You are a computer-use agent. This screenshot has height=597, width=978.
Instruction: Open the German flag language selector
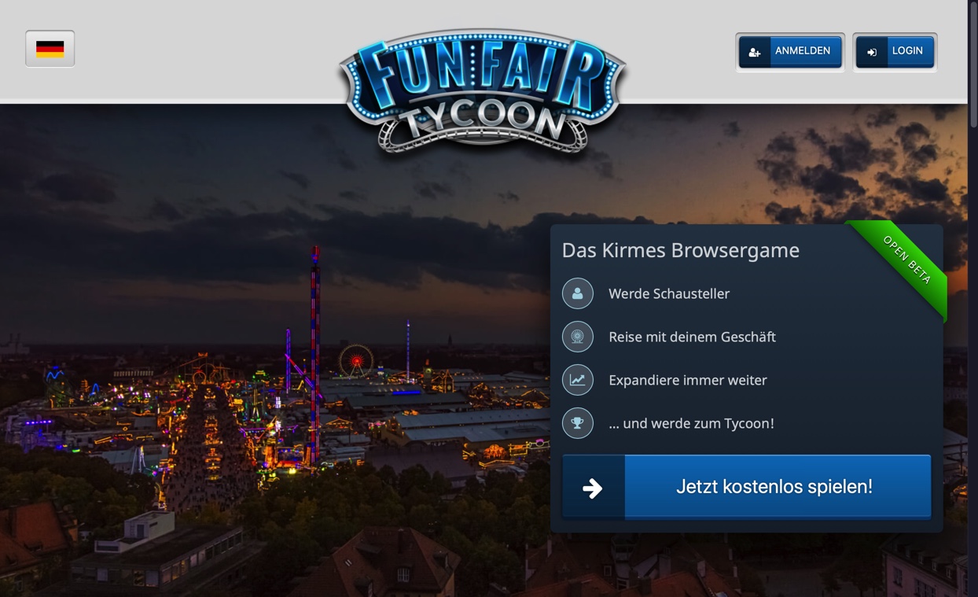point(50,49)
